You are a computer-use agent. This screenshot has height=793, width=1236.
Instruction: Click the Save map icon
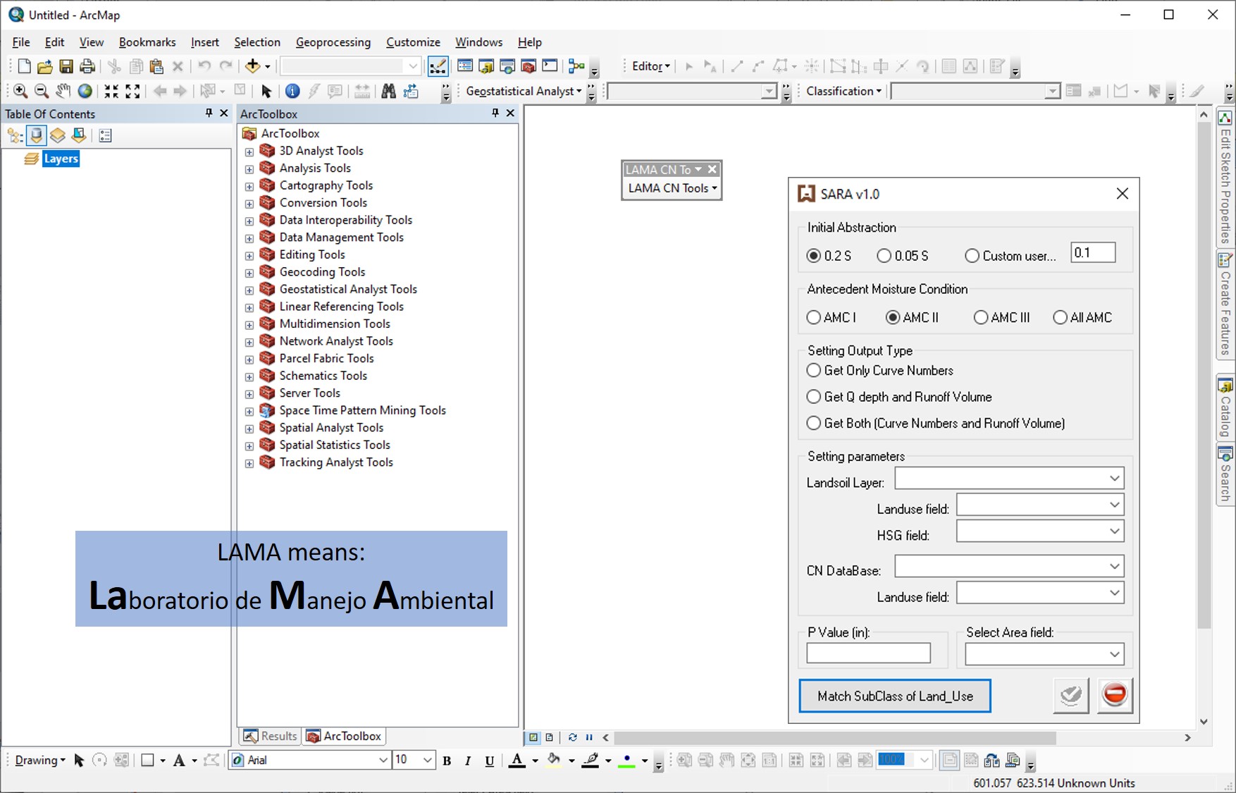[x=66, y=66]
